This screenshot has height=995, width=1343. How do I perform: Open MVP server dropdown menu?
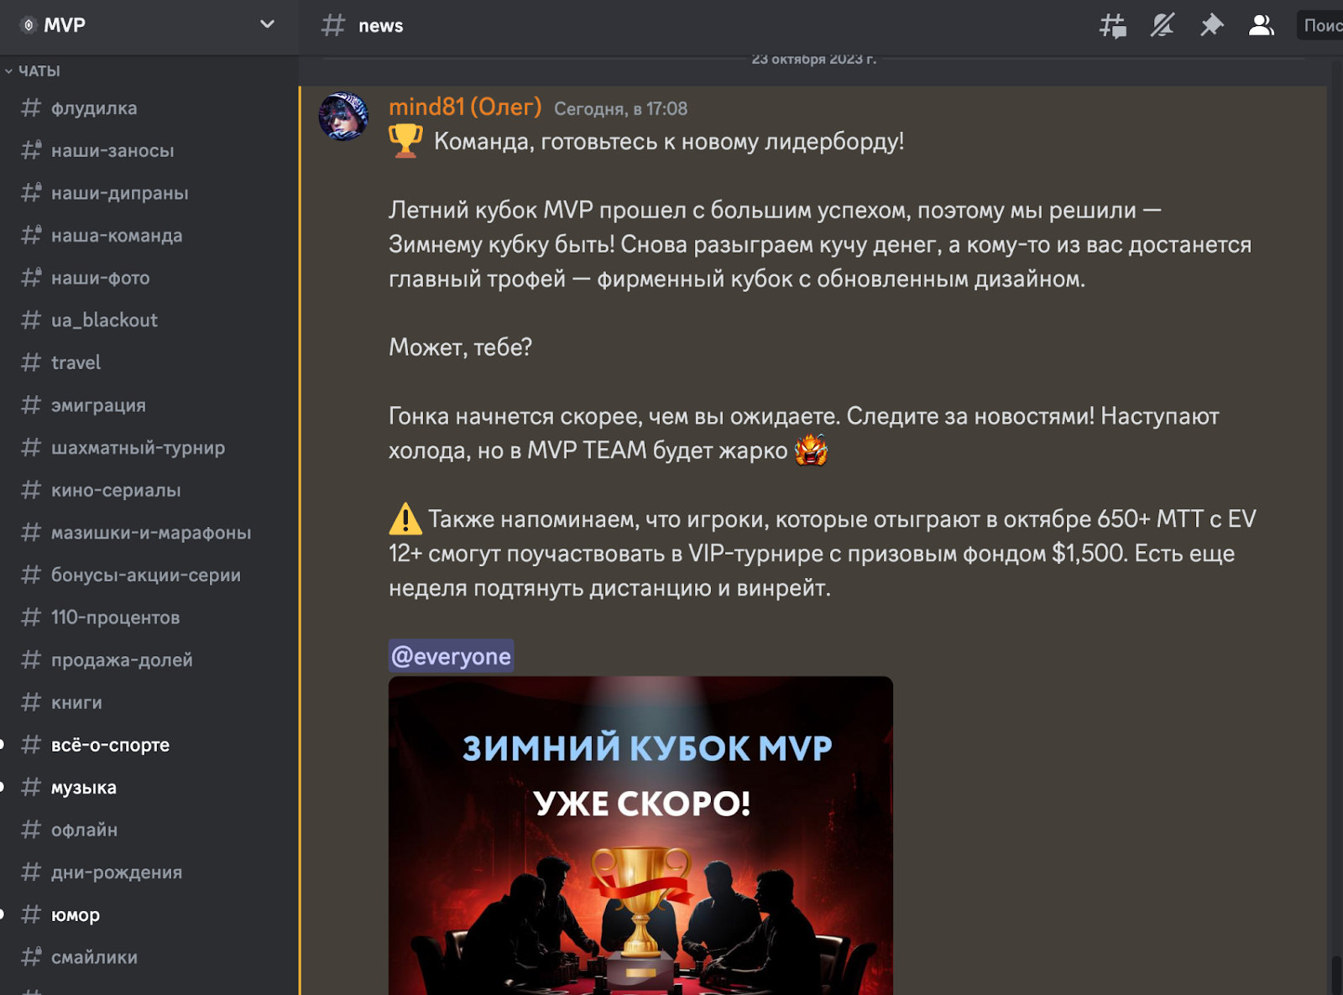click(x=267, y=24)
